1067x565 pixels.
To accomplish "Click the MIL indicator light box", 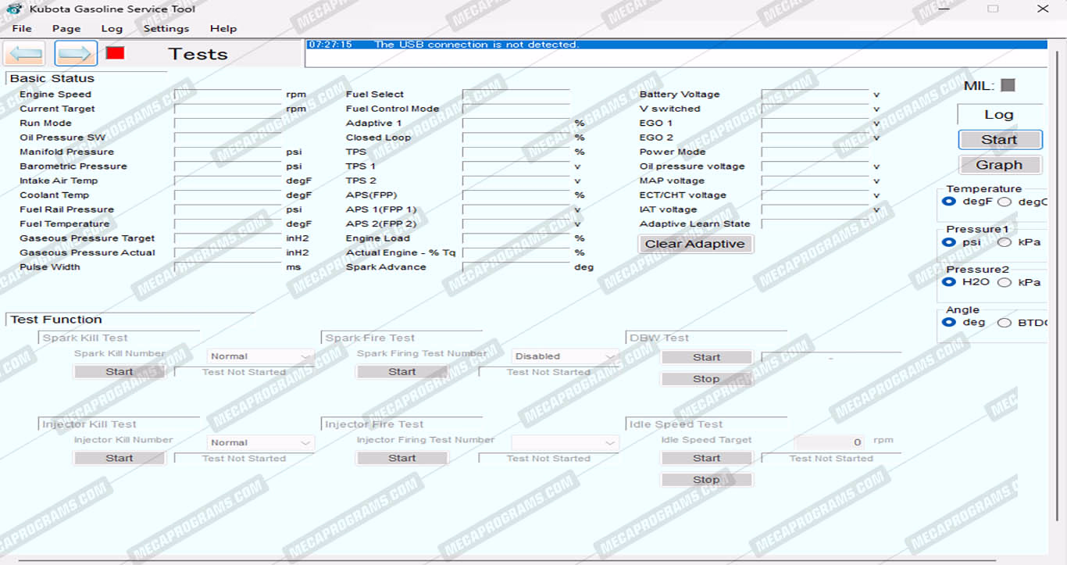I will point(1008,85).
